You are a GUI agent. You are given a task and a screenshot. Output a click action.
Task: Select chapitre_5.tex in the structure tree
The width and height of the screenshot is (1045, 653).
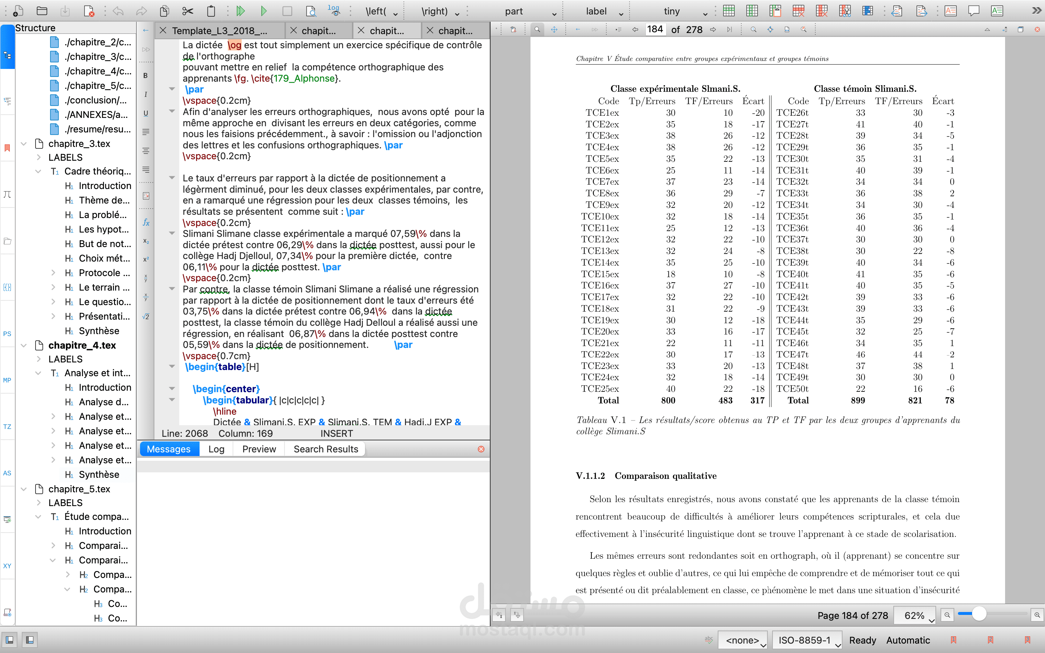coord(79,489)
